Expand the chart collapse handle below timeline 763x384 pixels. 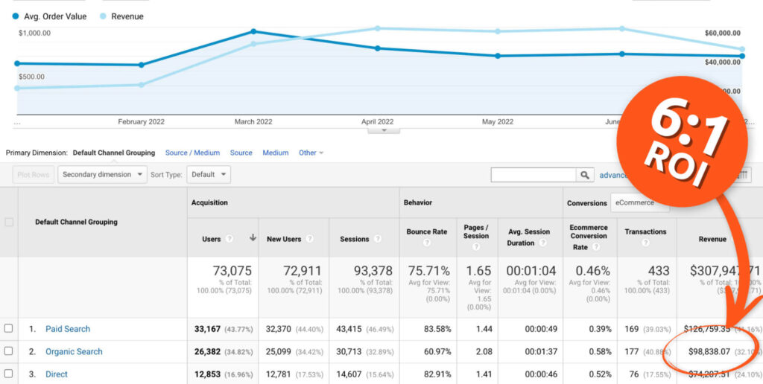[x=384, y=130]
